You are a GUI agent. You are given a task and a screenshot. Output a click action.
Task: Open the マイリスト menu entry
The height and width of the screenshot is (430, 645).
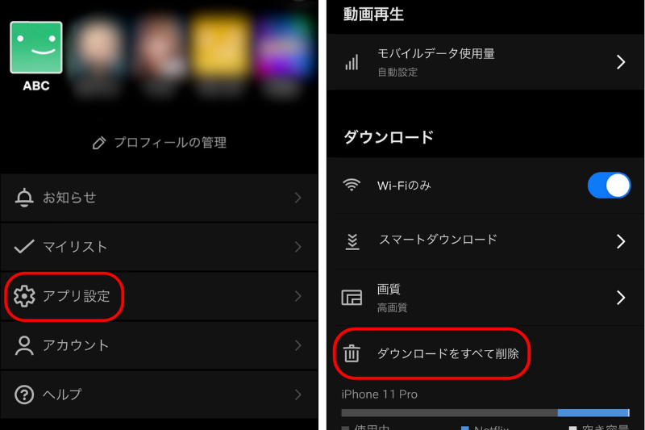pos(159,247)
